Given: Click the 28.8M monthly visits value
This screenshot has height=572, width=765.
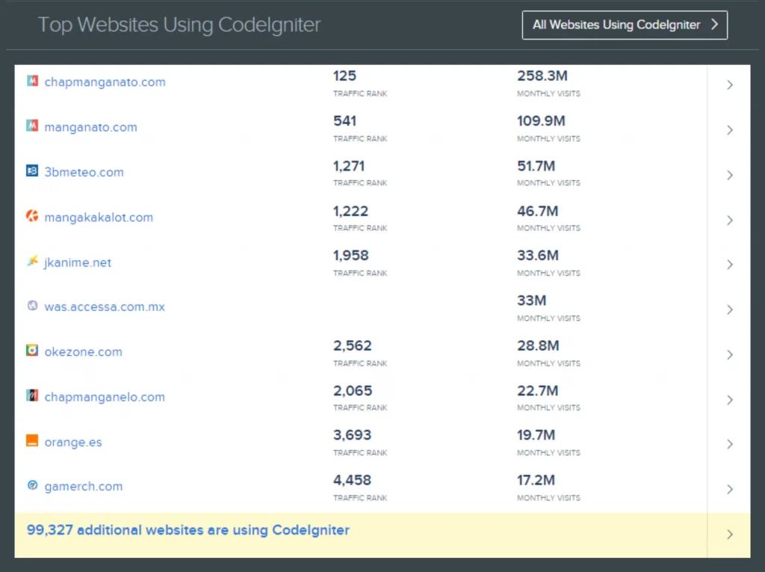Looking at the screenshot, I should [x=538, y=346].
